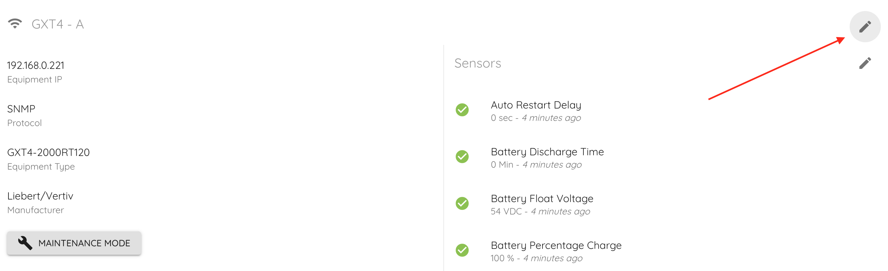Click the wifi icon beside GXT4 - A
This screenshot has width=888, height=271.
[15, 23]
